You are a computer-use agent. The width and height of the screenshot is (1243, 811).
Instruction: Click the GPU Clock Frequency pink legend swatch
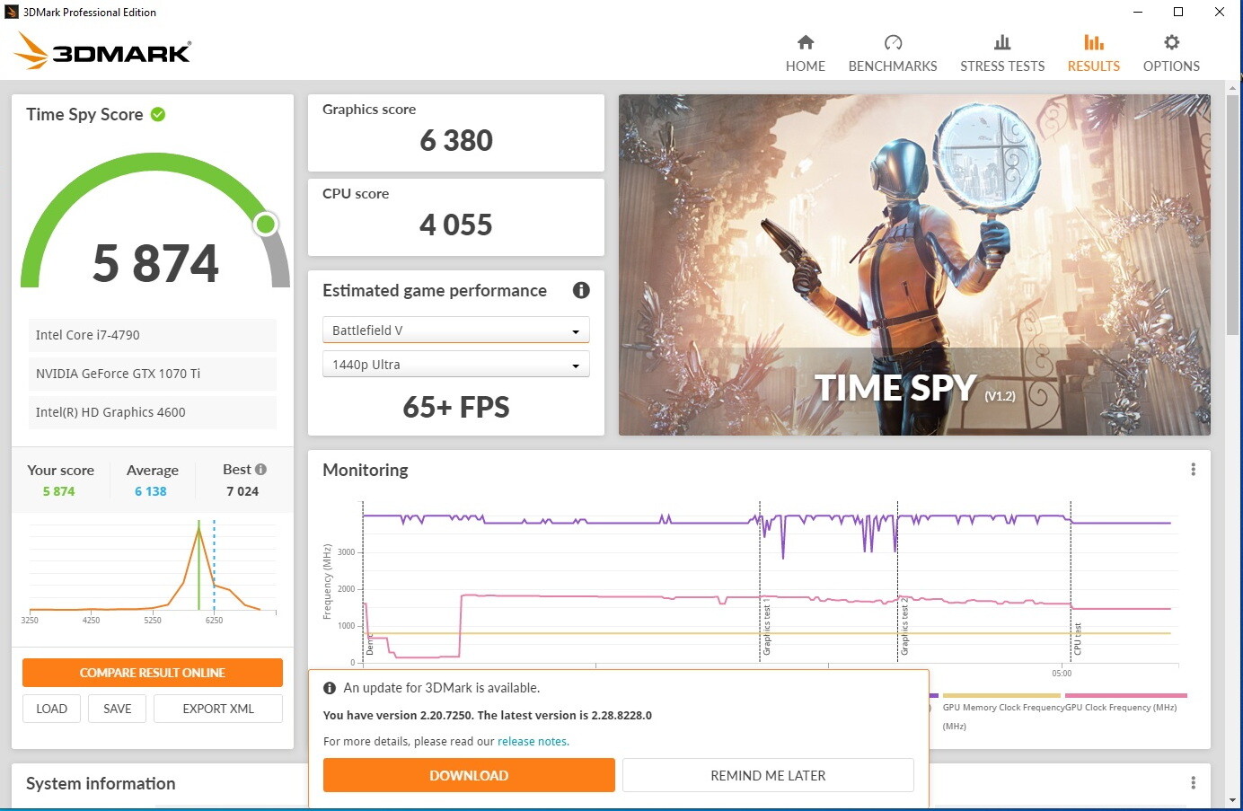(1125, 695)
